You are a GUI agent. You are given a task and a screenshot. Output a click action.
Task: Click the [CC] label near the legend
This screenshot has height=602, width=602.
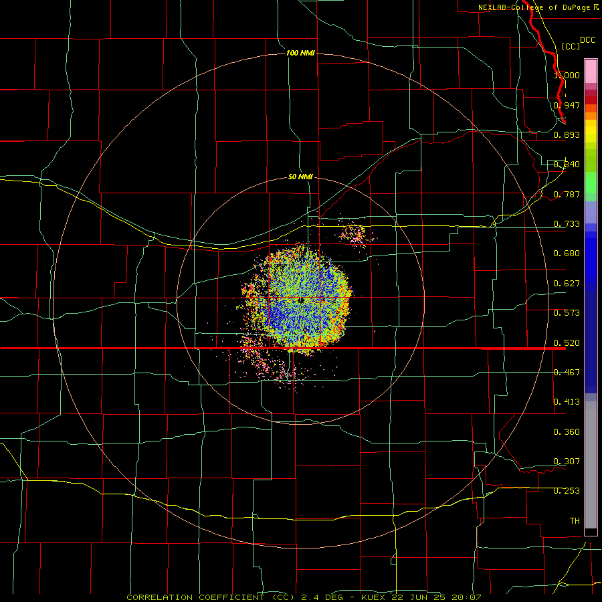pos(570,46)
